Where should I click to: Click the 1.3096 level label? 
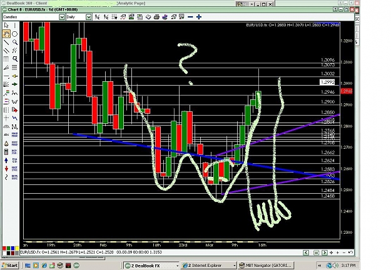tap(328, 60)
